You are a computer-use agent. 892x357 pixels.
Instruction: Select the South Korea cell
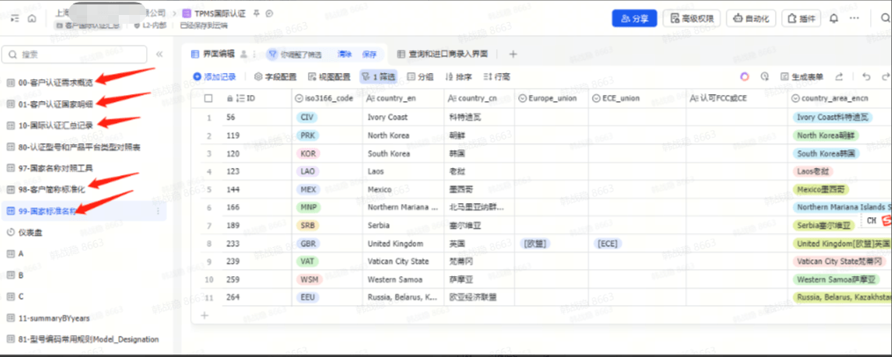click(403, 154)
